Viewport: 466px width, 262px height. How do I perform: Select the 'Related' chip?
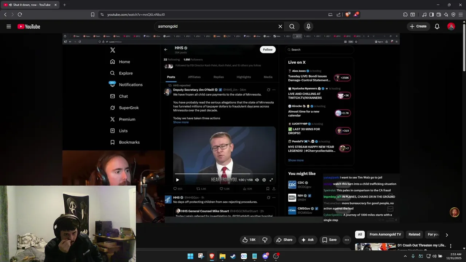pos(414,234)
